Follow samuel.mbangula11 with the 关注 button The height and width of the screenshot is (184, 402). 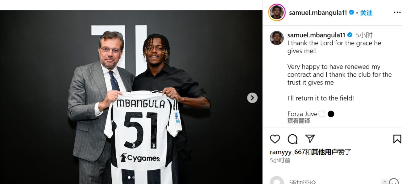(x=366, y=13)
